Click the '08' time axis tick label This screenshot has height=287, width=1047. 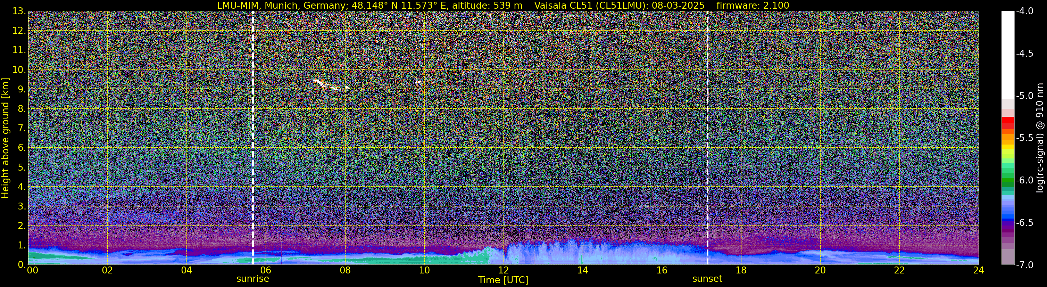[x=345, y=270]
